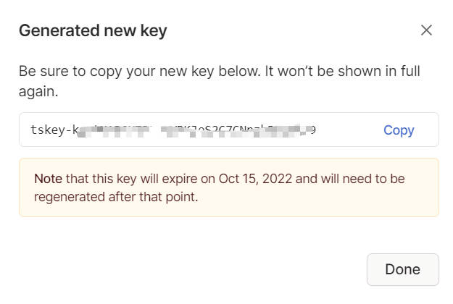Click the 'Generated new key' heading
Image resolution: width=453 pixels, height=304 pixels.
pos(93,30)
